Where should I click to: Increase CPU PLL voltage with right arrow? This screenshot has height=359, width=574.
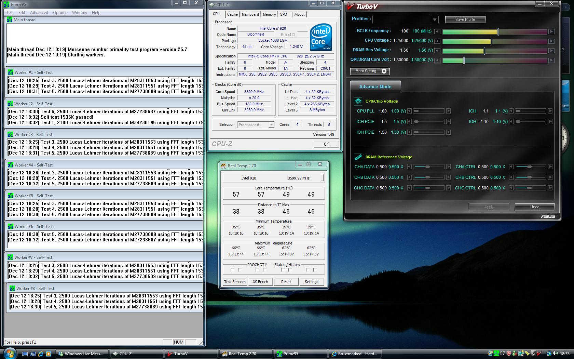point(449,111)
